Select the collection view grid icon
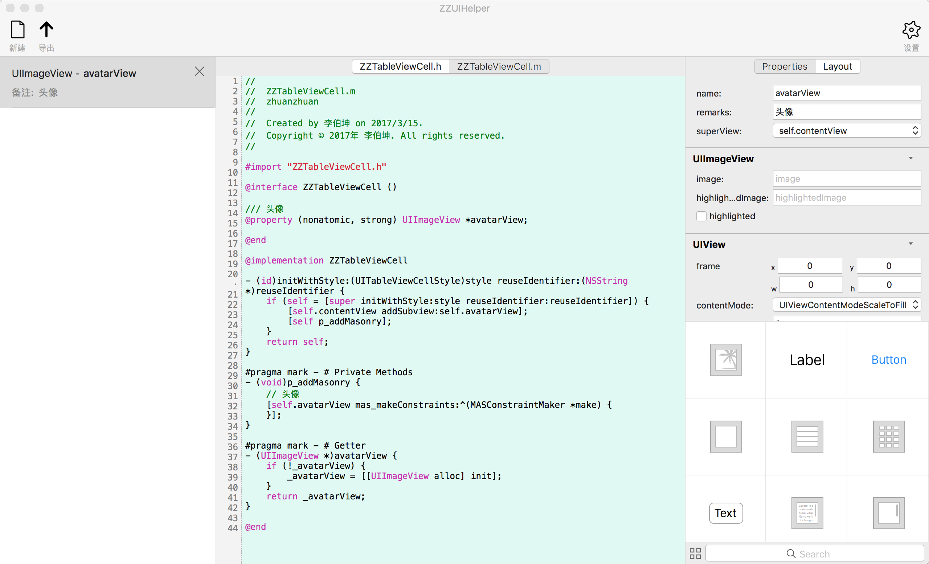The height and width of the screenshot is (564, 929). point(888,437)
